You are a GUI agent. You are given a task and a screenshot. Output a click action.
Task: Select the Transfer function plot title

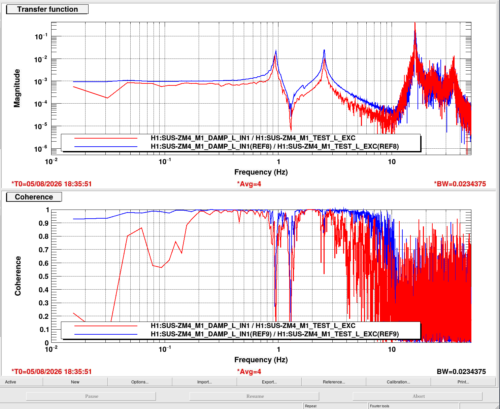[x=47, y=9]
